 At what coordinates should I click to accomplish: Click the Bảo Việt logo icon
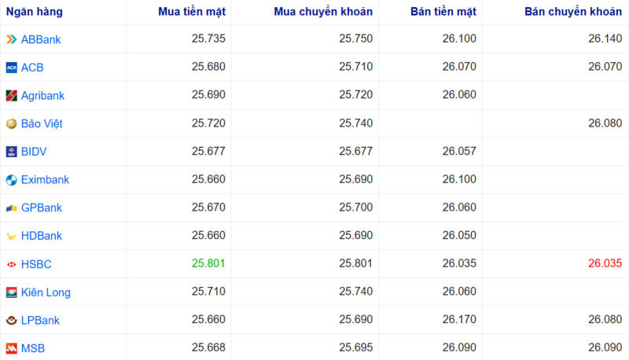click(11, 124)
